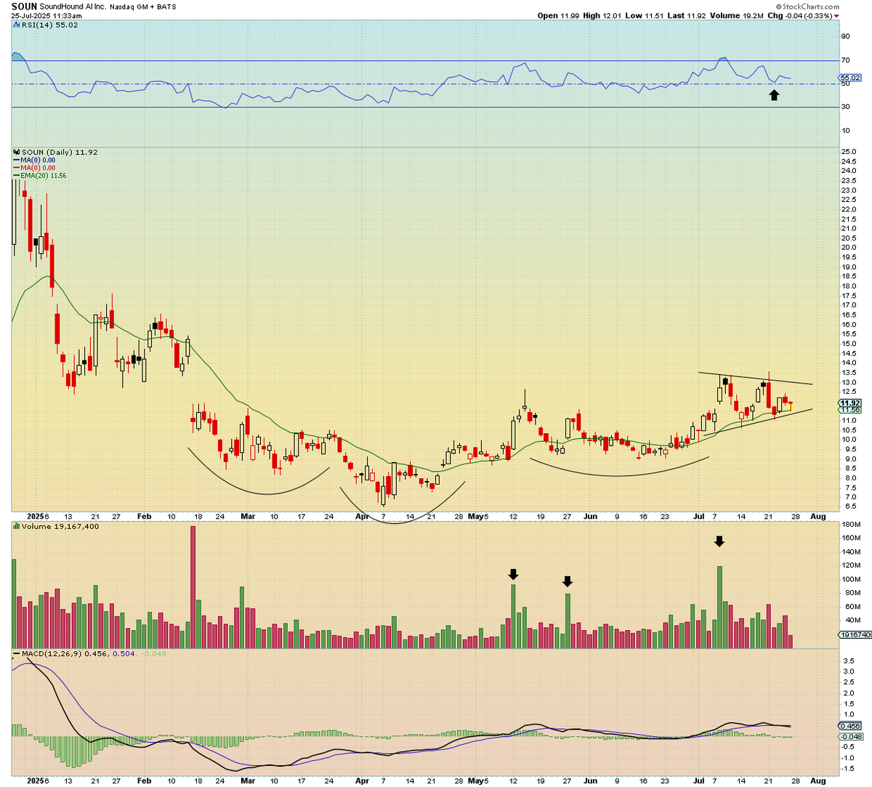Click the 15.0 level on price axis
The image size is (872, 787).
[847, 343]
